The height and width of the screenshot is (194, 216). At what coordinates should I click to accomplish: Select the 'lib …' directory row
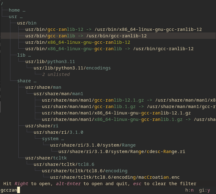tap(24, 55)
